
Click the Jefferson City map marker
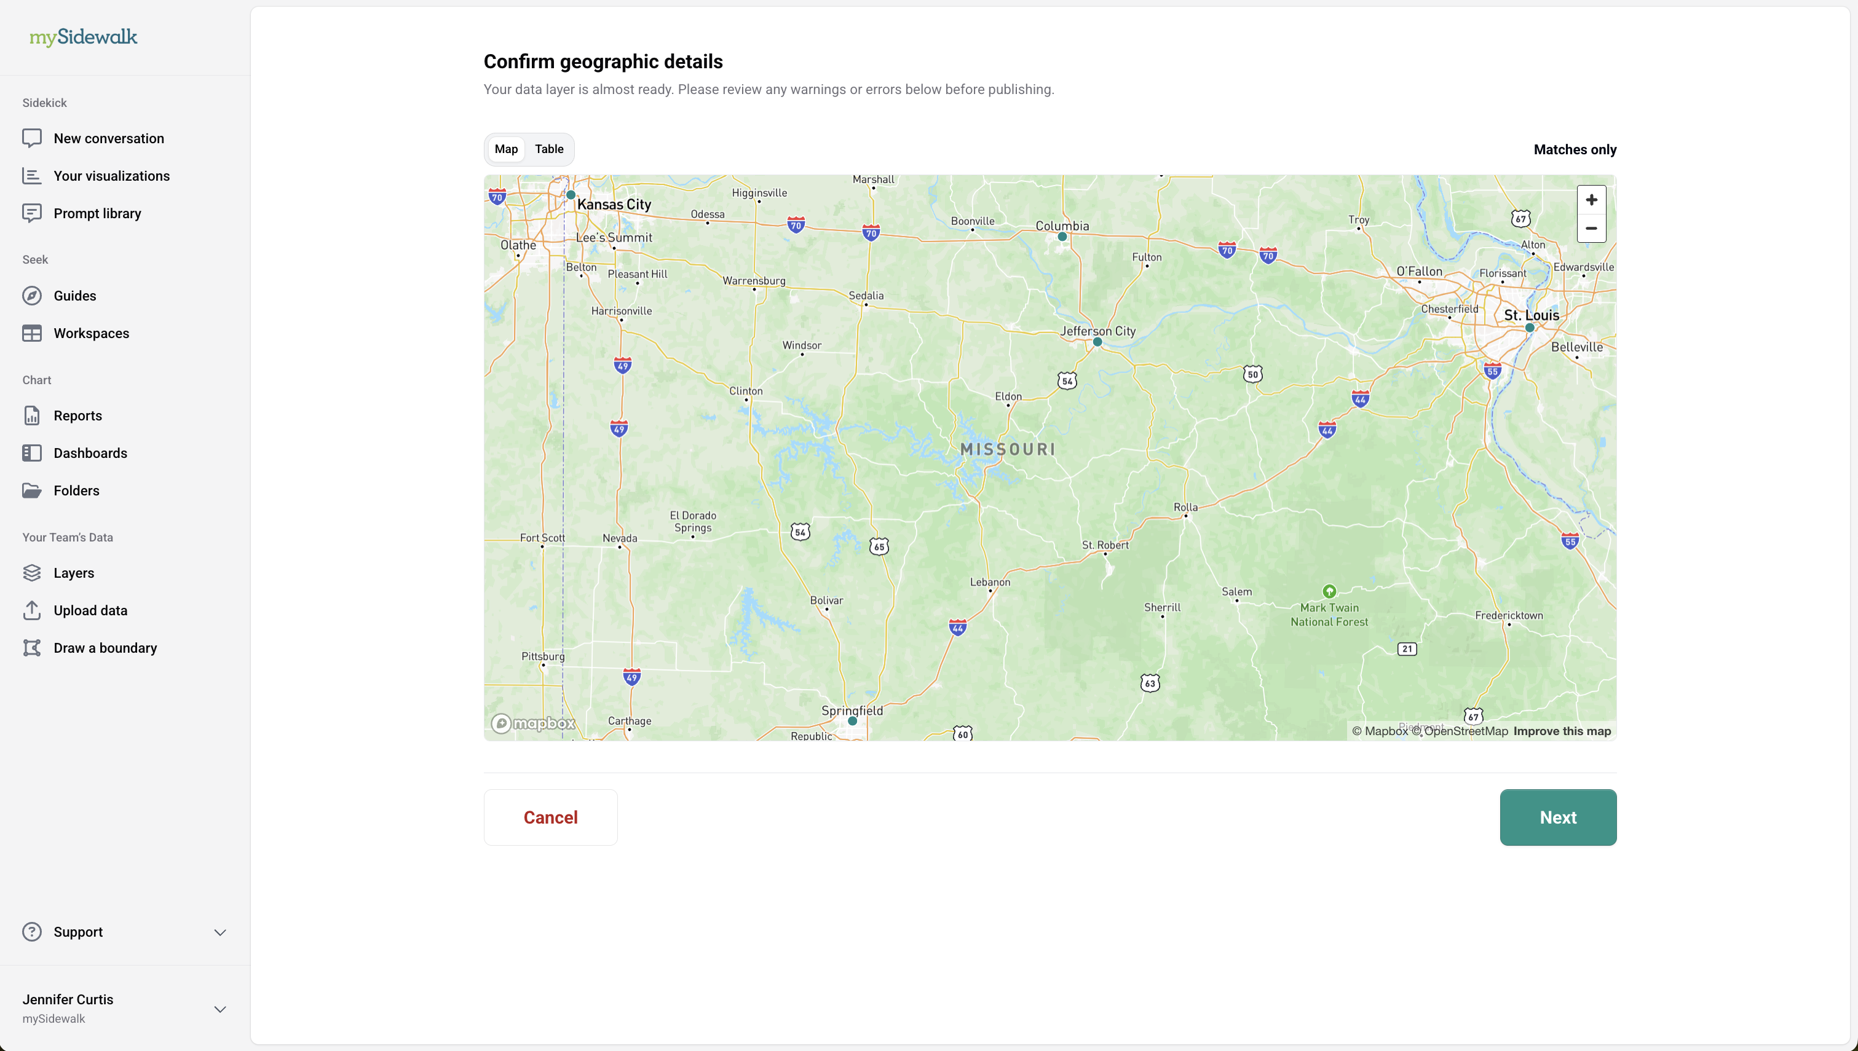coord(1097,342)
